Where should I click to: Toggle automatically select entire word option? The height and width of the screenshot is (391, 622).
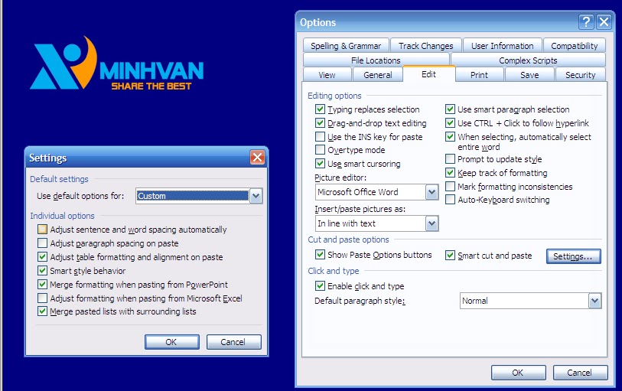pyautogui.click(x=450, y=137)
